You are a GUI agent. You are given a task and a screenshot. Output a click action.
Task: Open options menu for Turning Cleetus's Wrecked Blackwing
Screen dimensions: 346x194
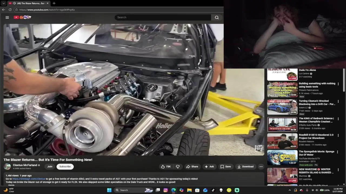338,102
